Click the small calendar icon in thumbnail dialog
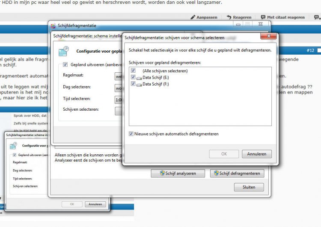Image resolution: width=321 pixels, height=227 pixels. [x=13, y=146]
